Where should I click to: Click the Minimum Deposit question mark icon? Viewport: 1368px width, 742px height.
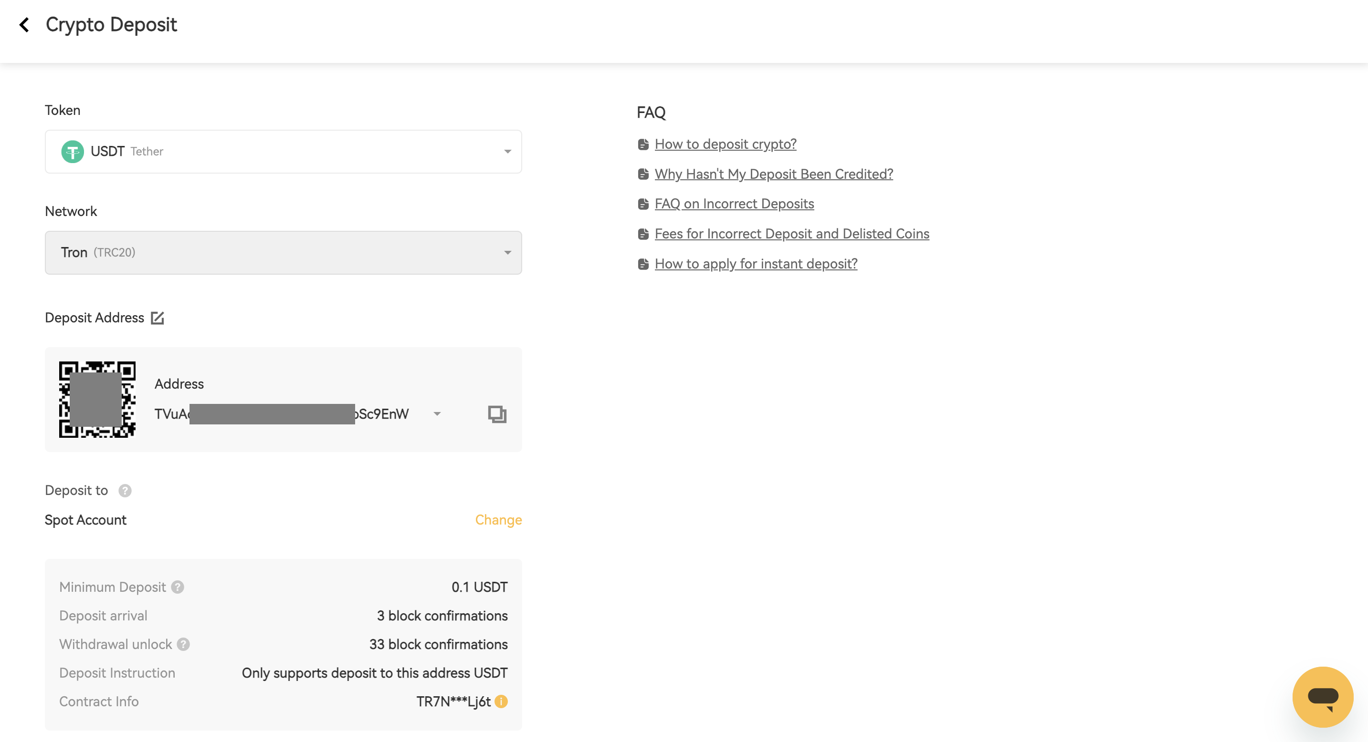(178, 587)
